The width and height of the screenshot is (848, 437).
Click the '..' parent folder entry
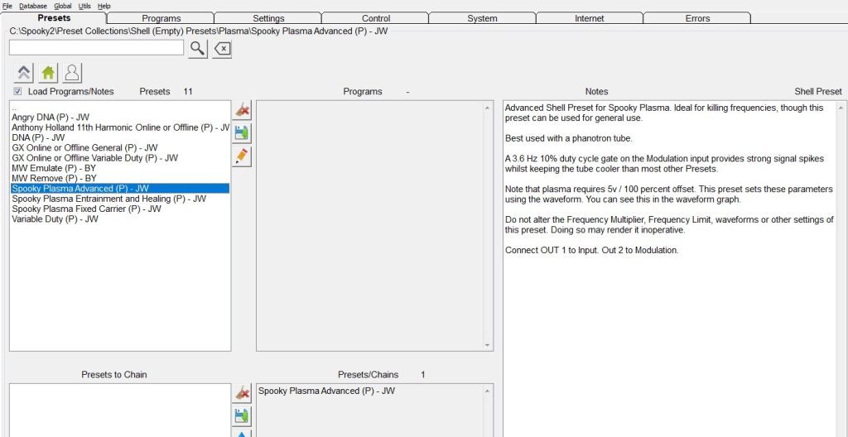pos(14,108)
